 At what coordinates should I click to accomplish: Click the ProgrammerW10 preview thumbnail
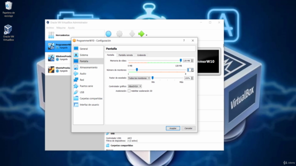pyautogui.click(x=209, y=61)
